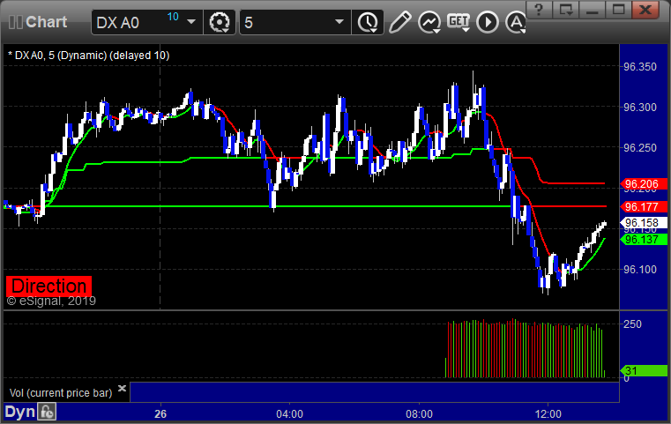Click the help question mark button
The height and width of the screenshot is (424, 671).
539,10
